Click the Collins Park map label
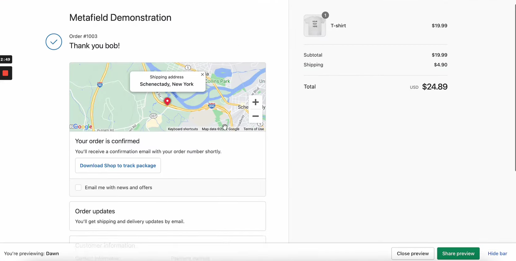This screenshot has height=261, width=516. (x=217, y=81)
